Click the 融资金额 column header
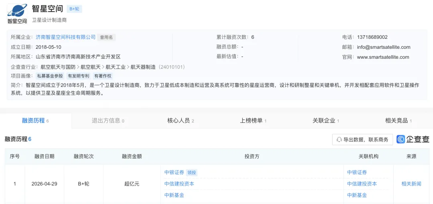The image size is (433, 204). pyautogui.click(x=132, y=156)
